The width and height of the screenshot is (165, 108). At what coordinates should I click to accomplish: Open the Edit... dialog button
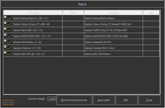(x=127, y=100)
